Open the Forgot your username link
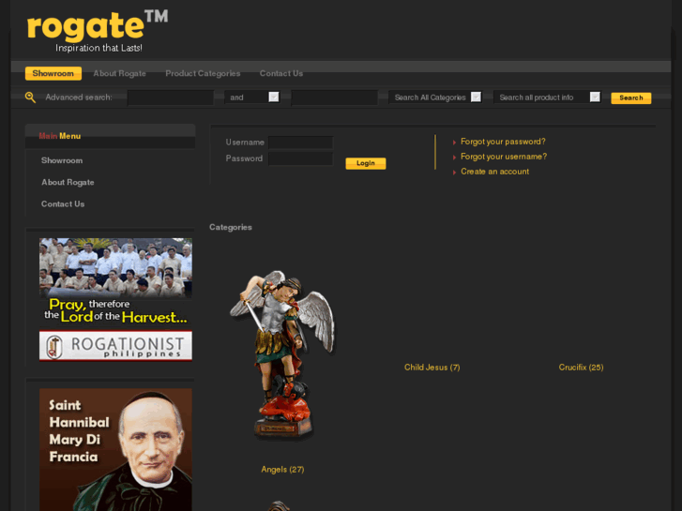The width and height of the screenshot is (682, 511). [x=504, y=157]
